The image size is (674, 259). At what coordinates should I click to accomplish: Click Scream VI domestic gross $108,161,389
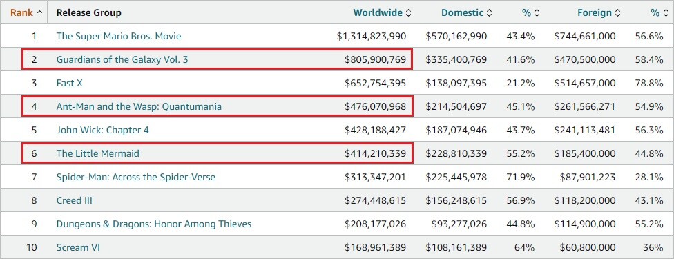pos(456,247)
